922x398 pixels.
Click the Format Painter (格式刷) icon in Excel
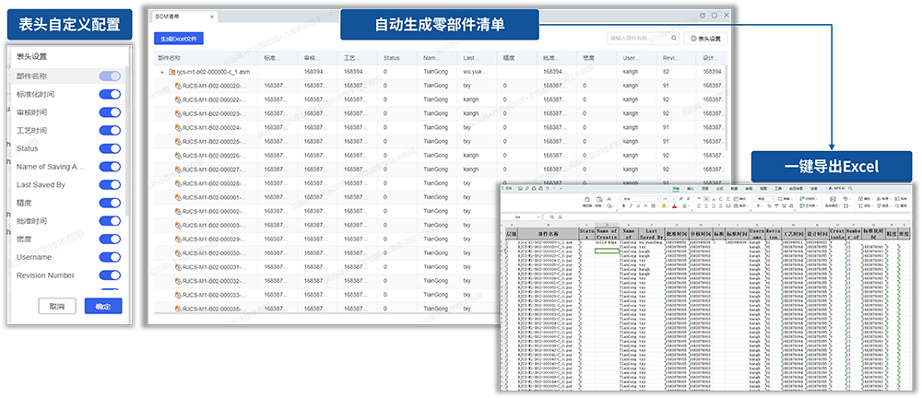[x=586, y=199]
